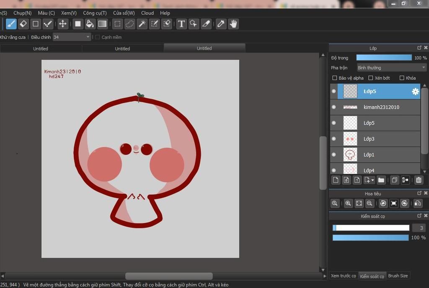Open the Help menu
This screenshot has width=429, height=288.
[165, 13]
